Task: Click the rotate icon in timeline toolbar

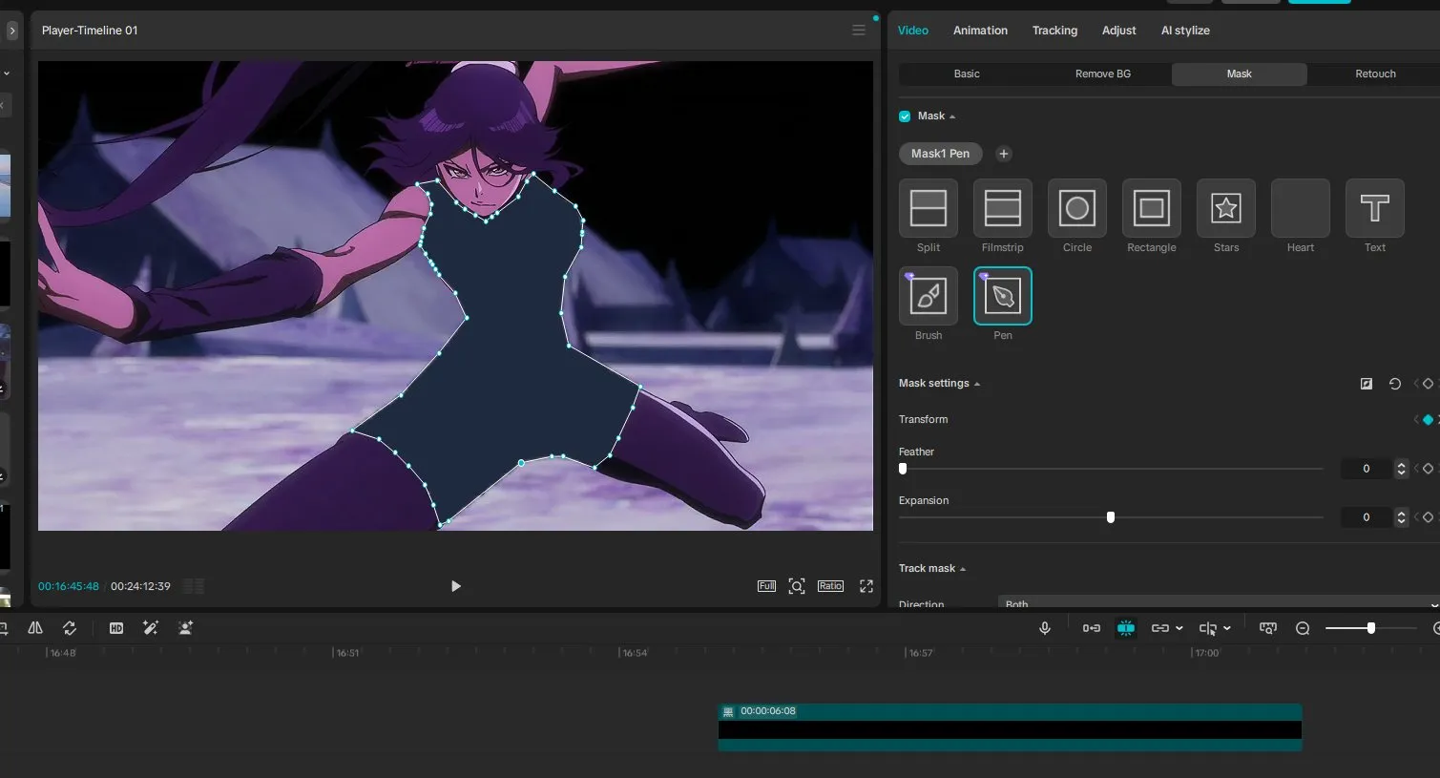Action: (x=70, y=628)
